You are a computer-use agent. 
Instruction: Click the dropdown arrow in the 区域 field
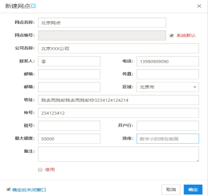pyautogui.click(x=195, y=87)
